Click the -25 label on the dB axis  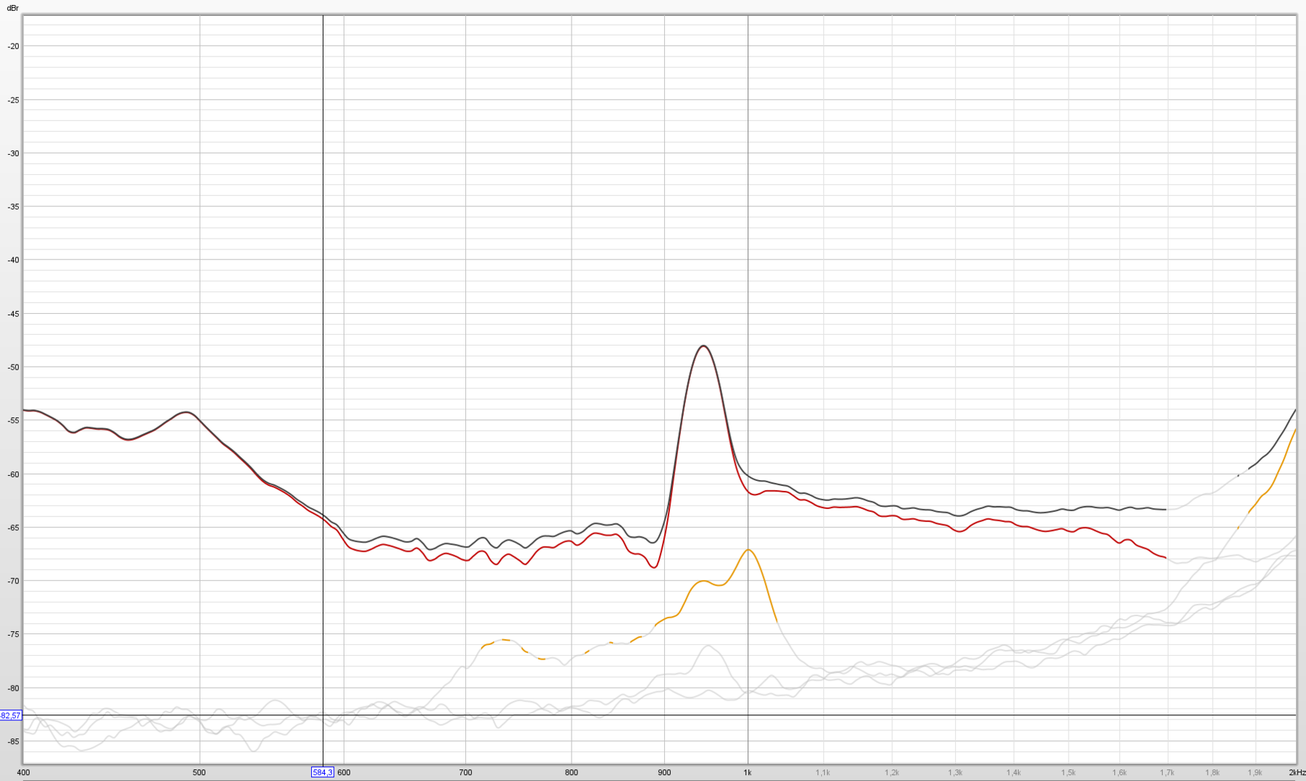tap(13, 100)
